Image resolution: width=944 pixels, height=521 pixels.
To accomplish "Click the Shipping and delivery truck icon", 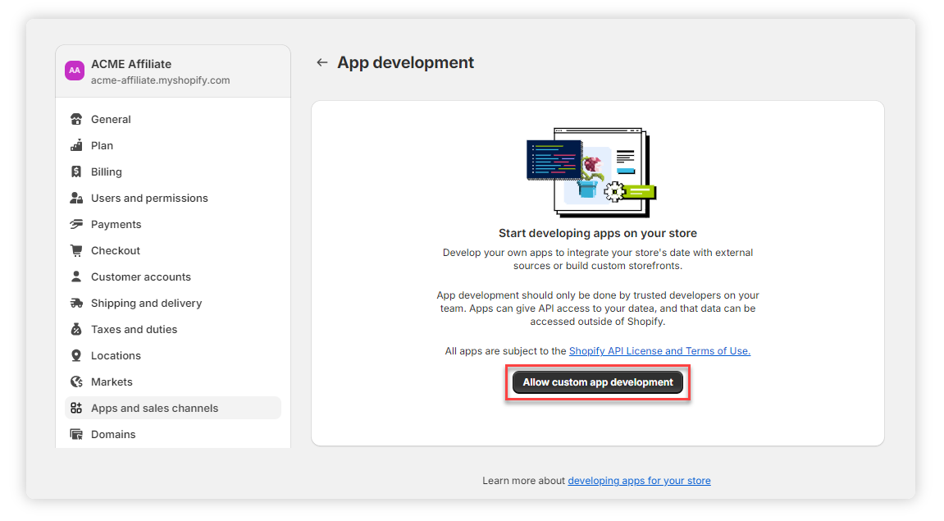I will 76,304.
